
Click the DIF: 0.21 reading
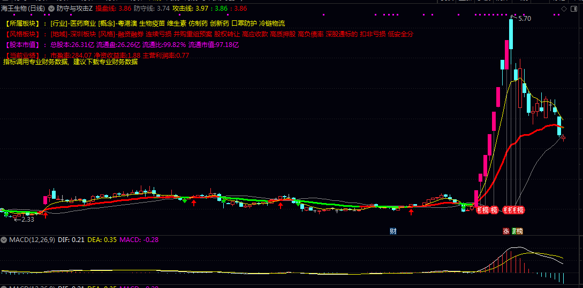point(71,240)
